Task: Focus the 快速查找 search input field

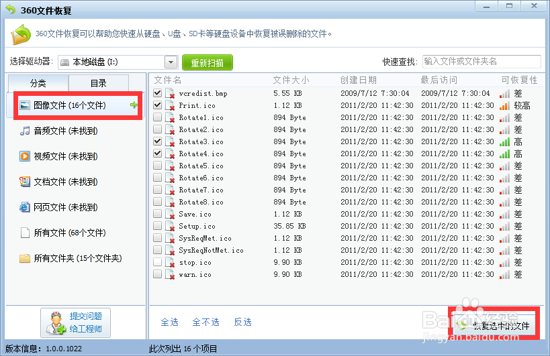Action: [x=482, y=62]
